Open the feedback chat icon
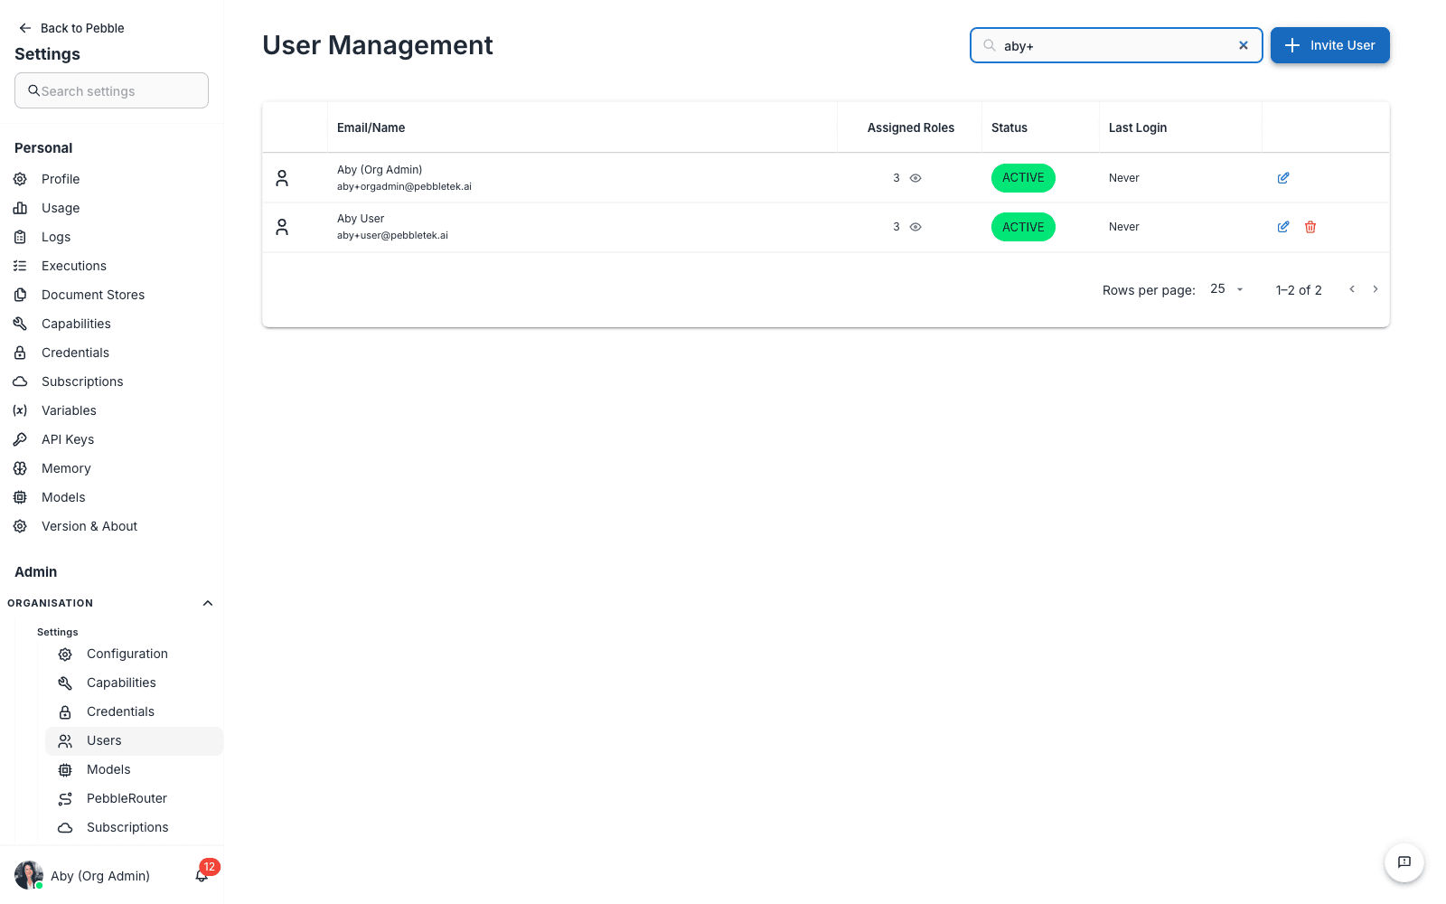This screenshot has height=904, width=1446. (x=1404, y=862)
